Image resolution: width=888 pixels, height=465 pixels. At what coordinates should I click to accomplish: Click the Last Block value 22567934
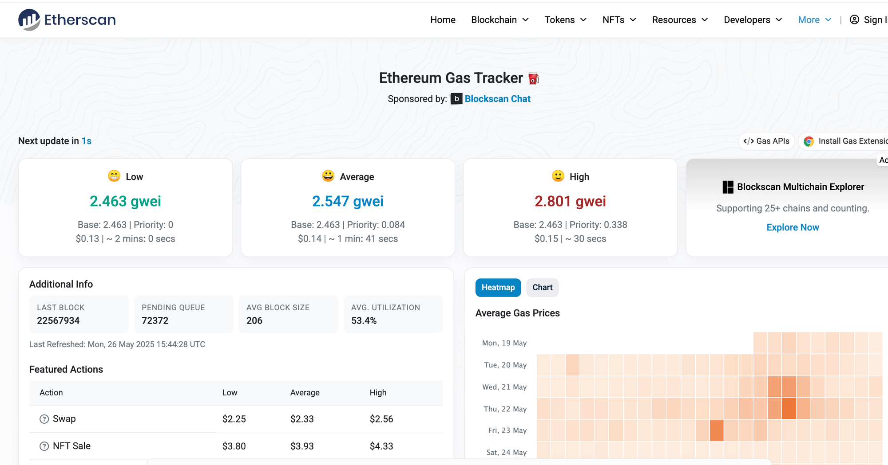click(58, 320)
